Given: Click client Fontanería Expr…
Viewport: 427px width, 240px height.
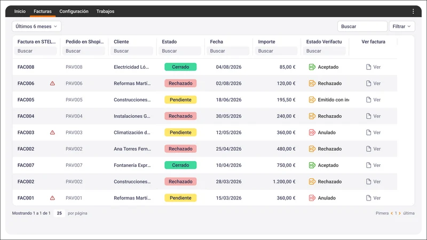Looking at the screenshot, I should point(132,165).
